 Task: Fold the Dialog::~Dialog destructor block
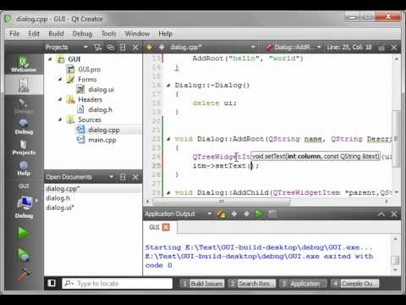point(168,86)
